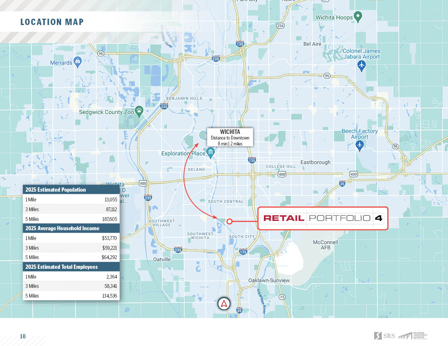This screenshot has height=346, width=448.
Task: Click the Exploration Place museum pin
Action: (x=210, y=153)
